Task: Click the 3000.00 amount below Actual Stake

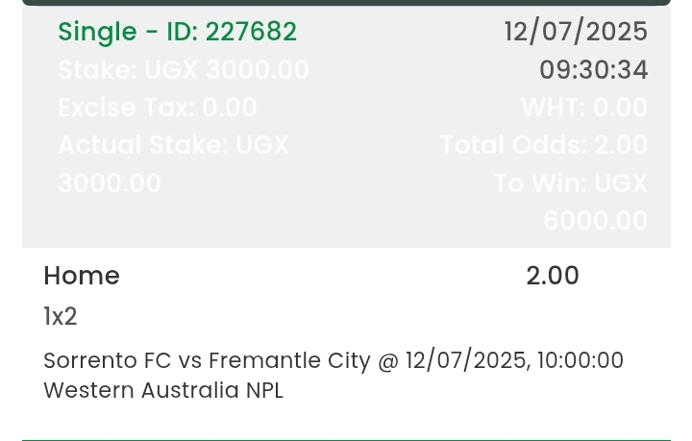Action: [110, 183]
